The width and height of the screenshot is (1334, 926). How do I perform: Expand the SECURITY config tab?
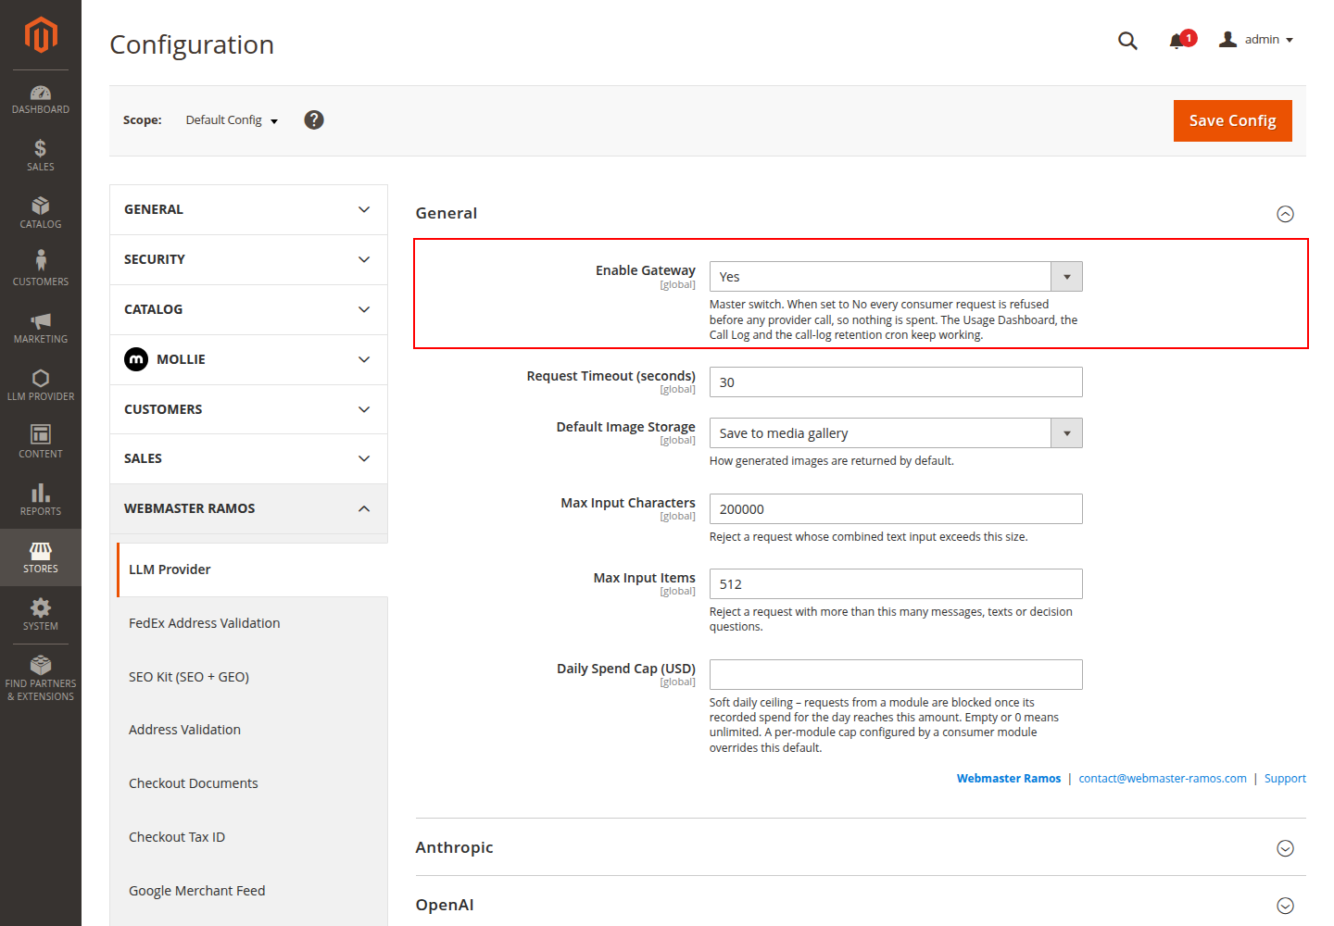(x=248, y=259)
